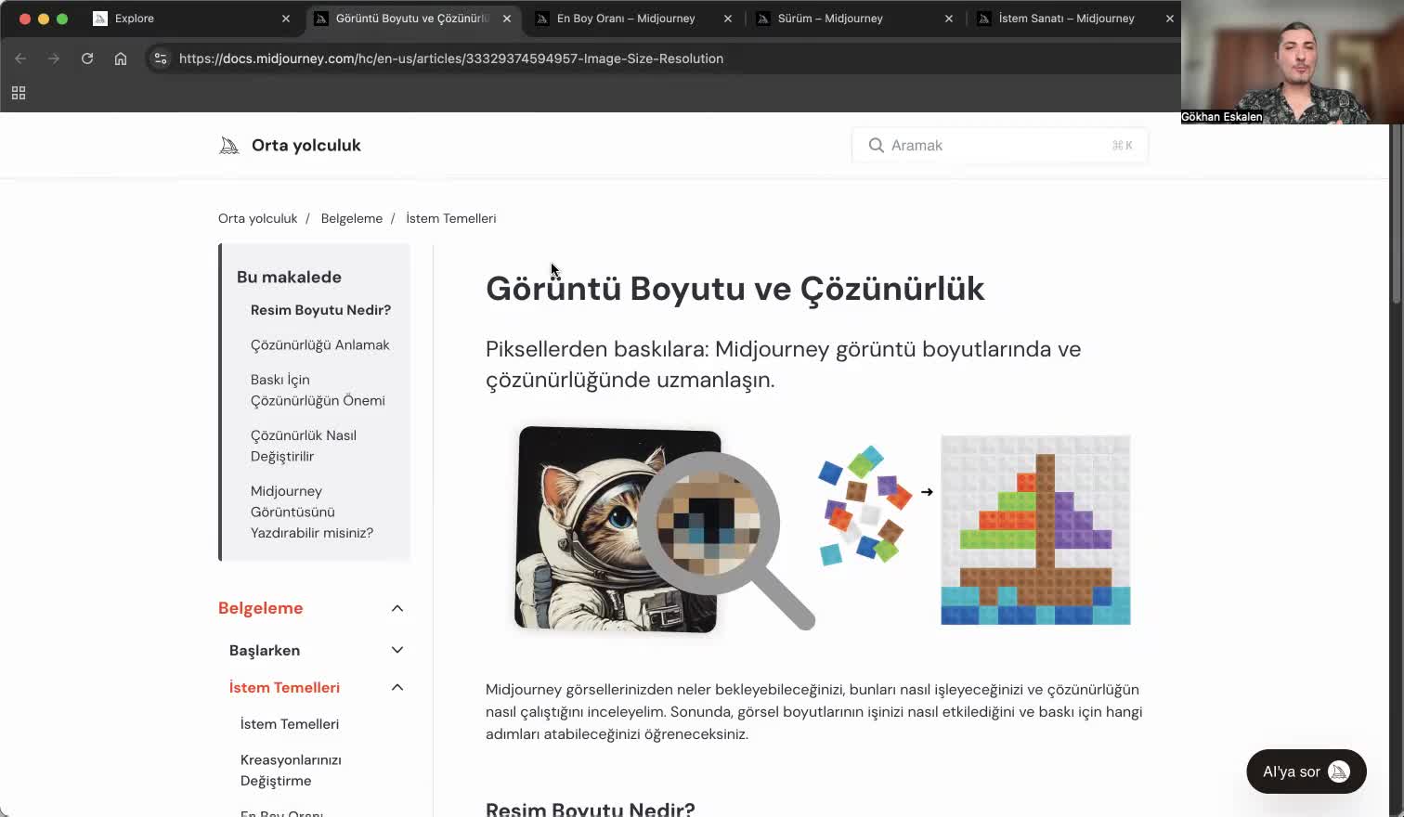Open Kreasyonlarınızı Değiştirme page link

coord(291,771)
